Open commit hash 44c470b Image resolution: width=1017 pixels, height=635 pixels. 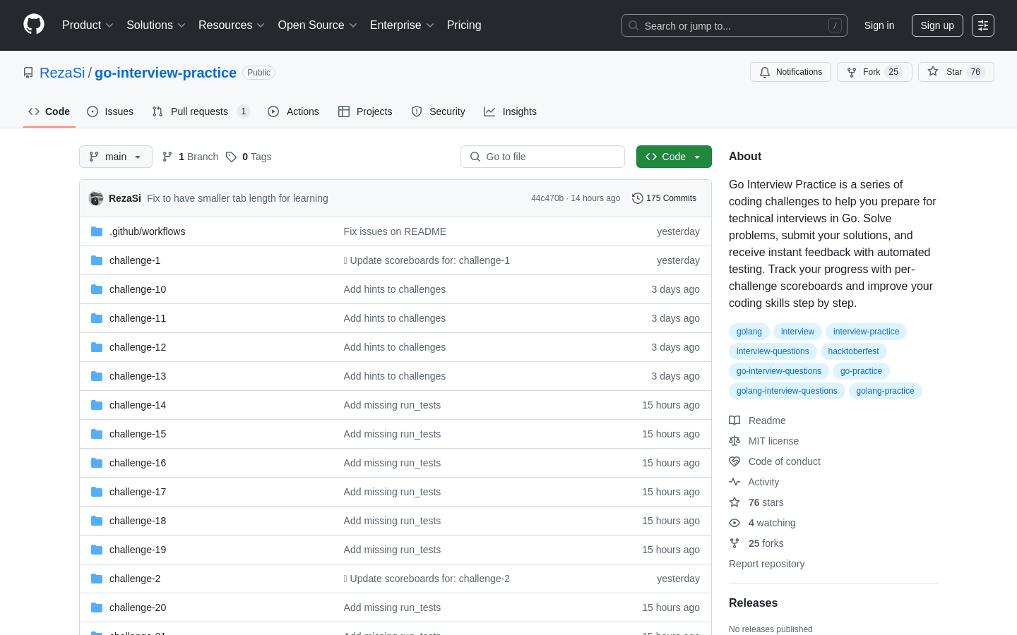pos(547,198)
